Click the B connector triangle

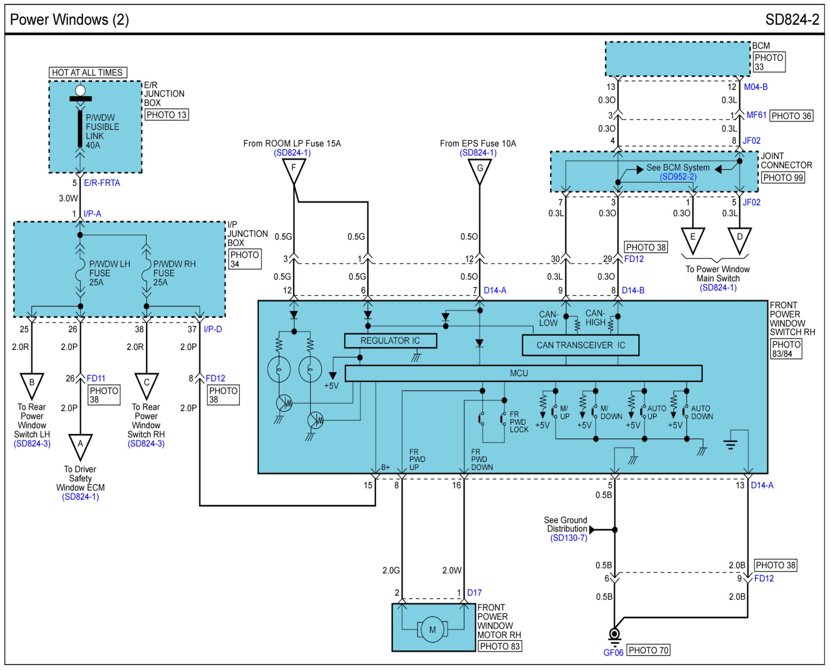[31, 384]
